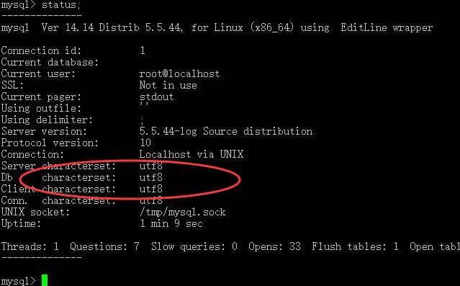Click the Server characterset 'utf8' value

[x=150, y=166]
